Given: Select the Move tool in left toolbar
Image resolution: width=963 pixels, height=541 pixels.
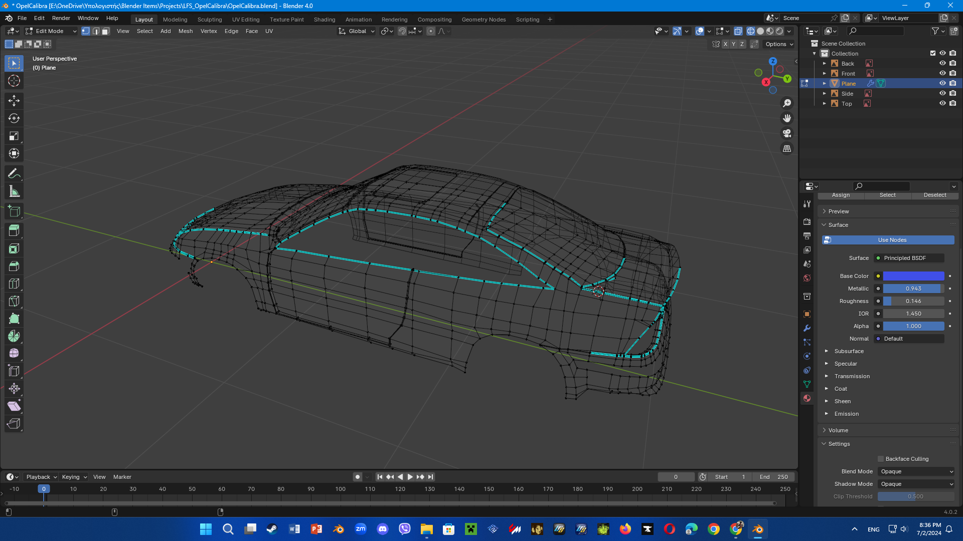Looking at the screenshot, I should point(14,101).
